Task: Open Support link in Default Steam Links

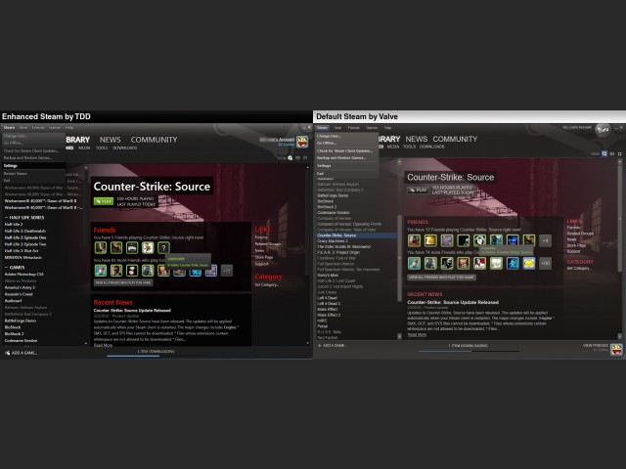Action: pos(573,252)
